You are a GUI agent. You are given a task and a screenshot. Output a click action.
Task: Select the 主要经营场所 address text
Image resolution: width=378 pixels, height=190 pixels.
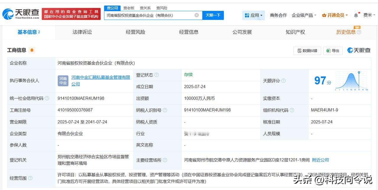[247, 160]
